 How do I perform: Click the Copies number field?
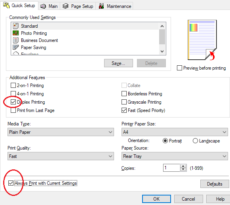point(171,168)
